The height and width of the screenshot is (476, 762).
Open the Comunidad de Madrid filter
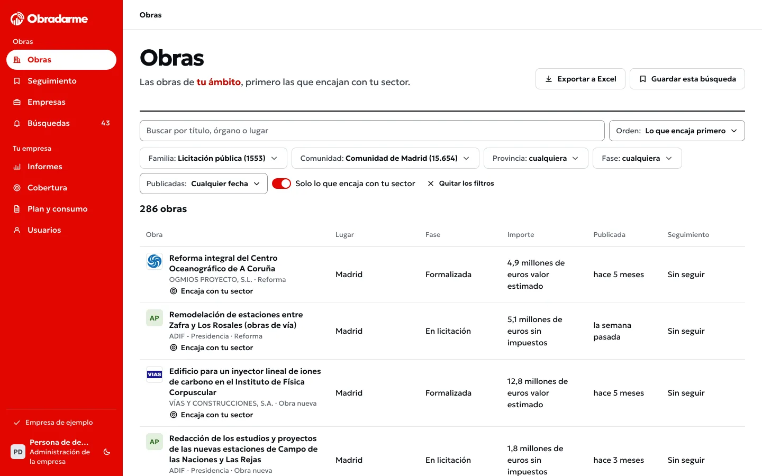click(385, 158)
